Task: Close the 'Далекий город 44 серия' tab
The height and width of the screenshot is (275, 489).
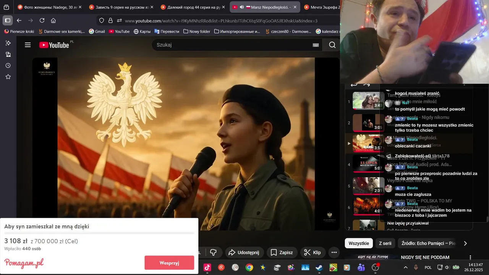Action: (223, 7)
